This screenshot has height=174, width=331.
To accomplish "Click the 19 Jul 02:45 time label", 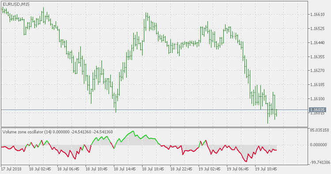I will [210, 169].
